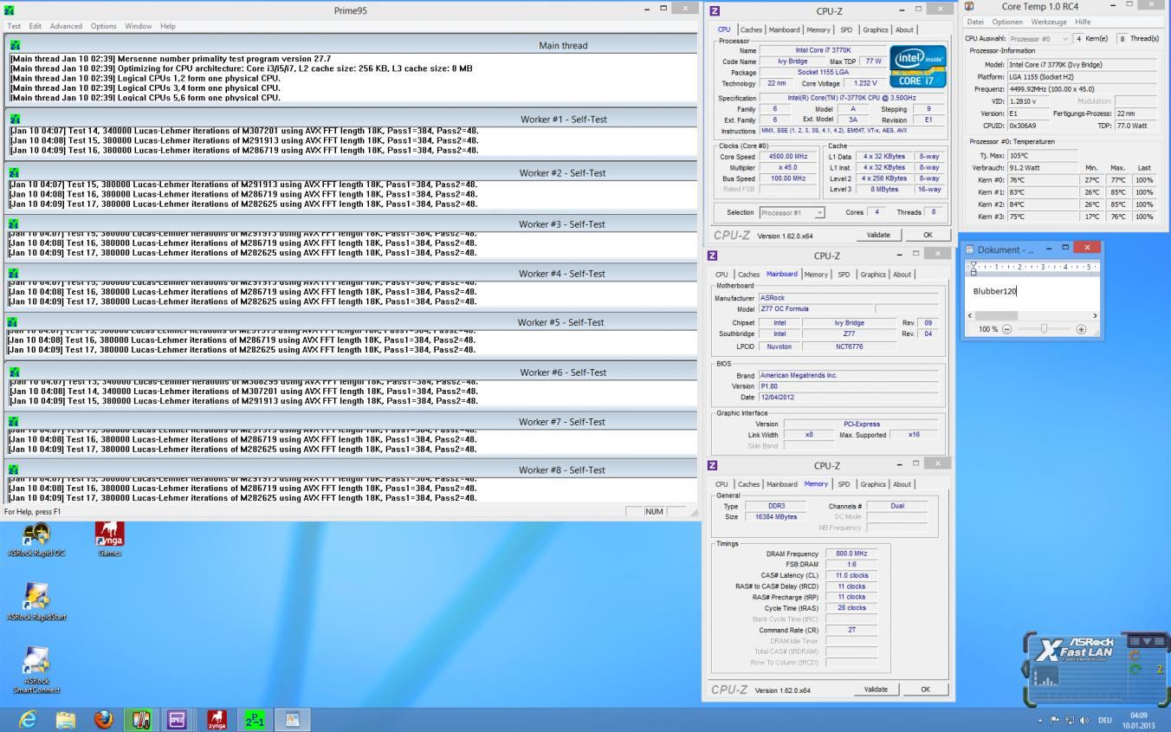This screenshot has width=1171, height=732.
Task: Click Core Temp title bar icon
Action: click(969, 6)
